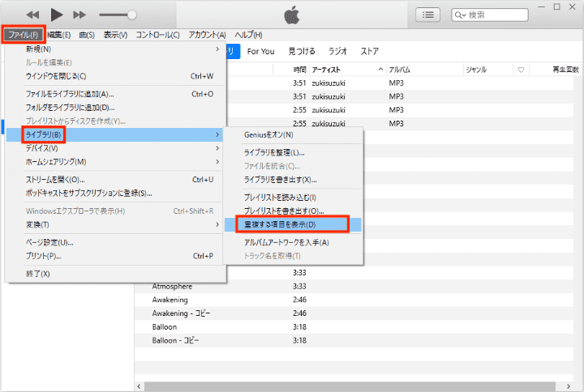The height and width of the screenshot is (392, 584).
Task: Choose プレイリストを書き出す(O)...
Action: 293,211
